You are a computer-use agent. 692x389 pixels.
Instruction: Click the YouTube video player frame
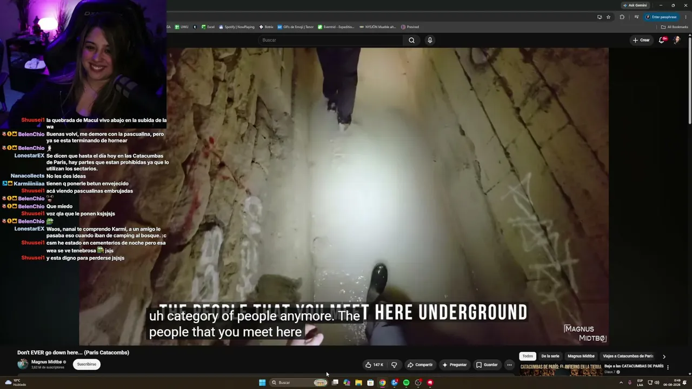click(x=344, y=196)
